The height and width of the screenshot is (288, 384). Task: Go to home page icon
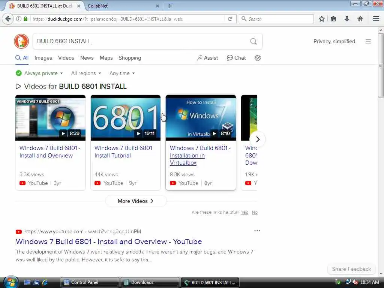(x=360, y=19)
